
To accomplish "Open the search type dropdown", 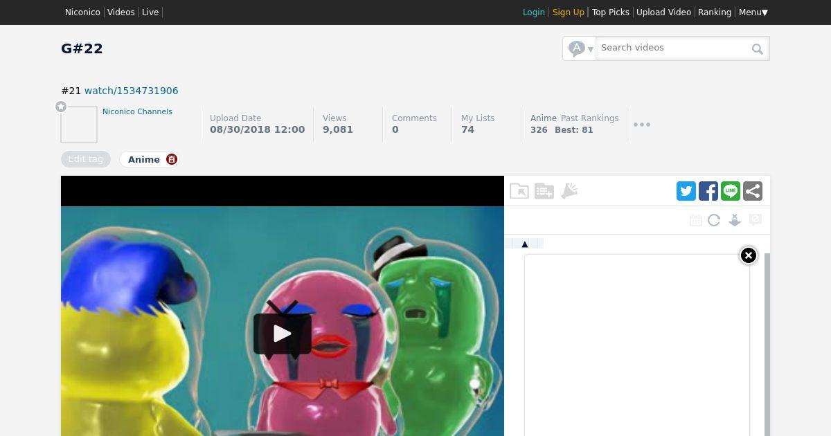I will click(580, 48).
